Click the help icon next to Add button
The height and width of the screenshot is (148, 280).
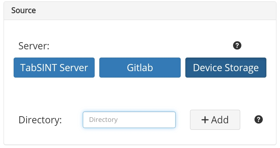point(258,119)
